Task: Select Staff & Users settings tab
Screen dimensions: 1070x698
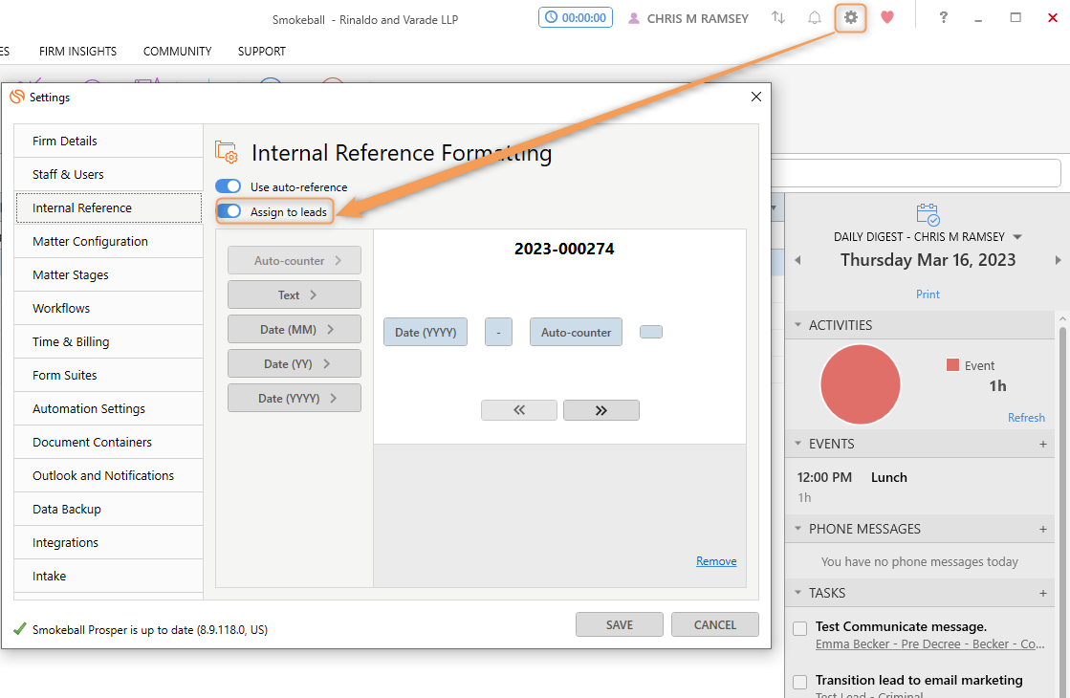Action: [108, 174]
